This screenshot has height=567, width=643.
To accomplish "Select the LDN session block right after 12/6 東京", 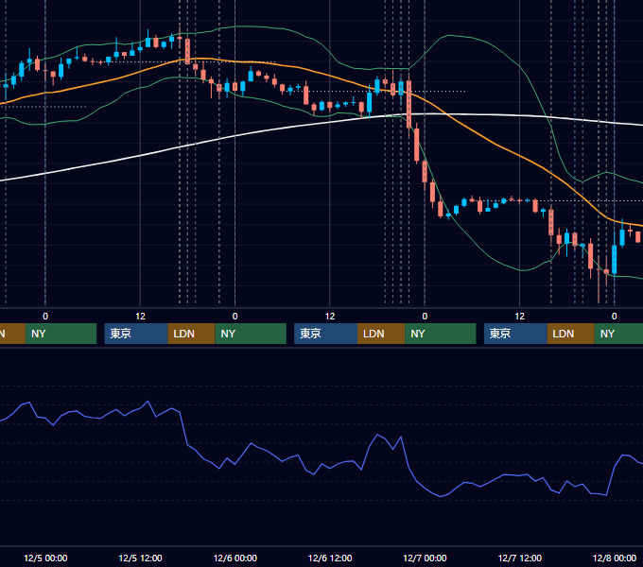I will (x=381, y=334).
